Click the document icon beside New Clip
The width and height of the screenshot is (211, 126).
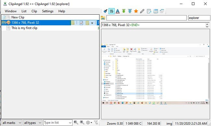[x=8, y=17]
